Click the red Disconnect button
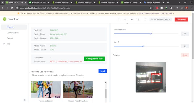 pos(181,19)
